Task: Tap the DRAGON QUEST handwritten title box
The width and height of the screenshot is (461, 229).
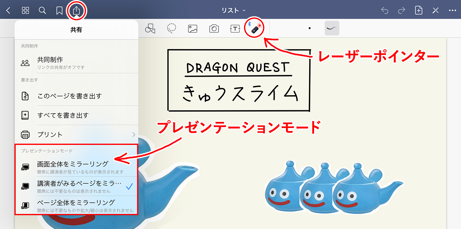Action: click(x=239, y=80)
